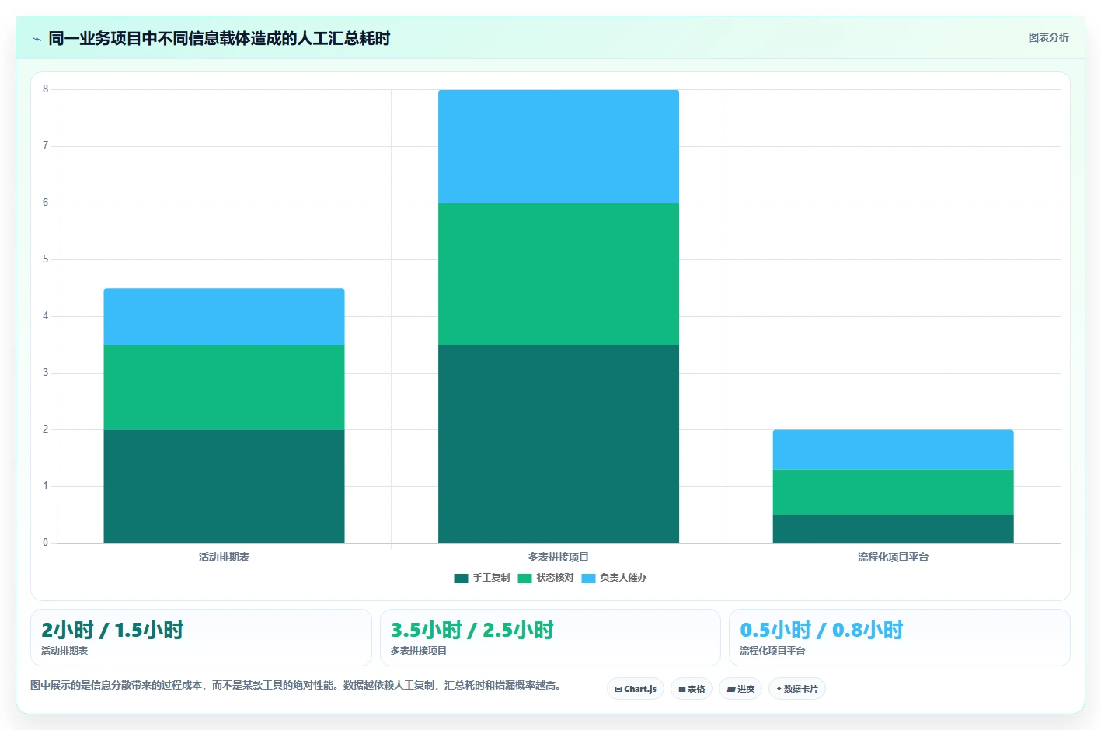The width and height of the screenshot is (1101, 730).
Task: Click the 多表拼接项目 x-axis label
Action: 559,557
